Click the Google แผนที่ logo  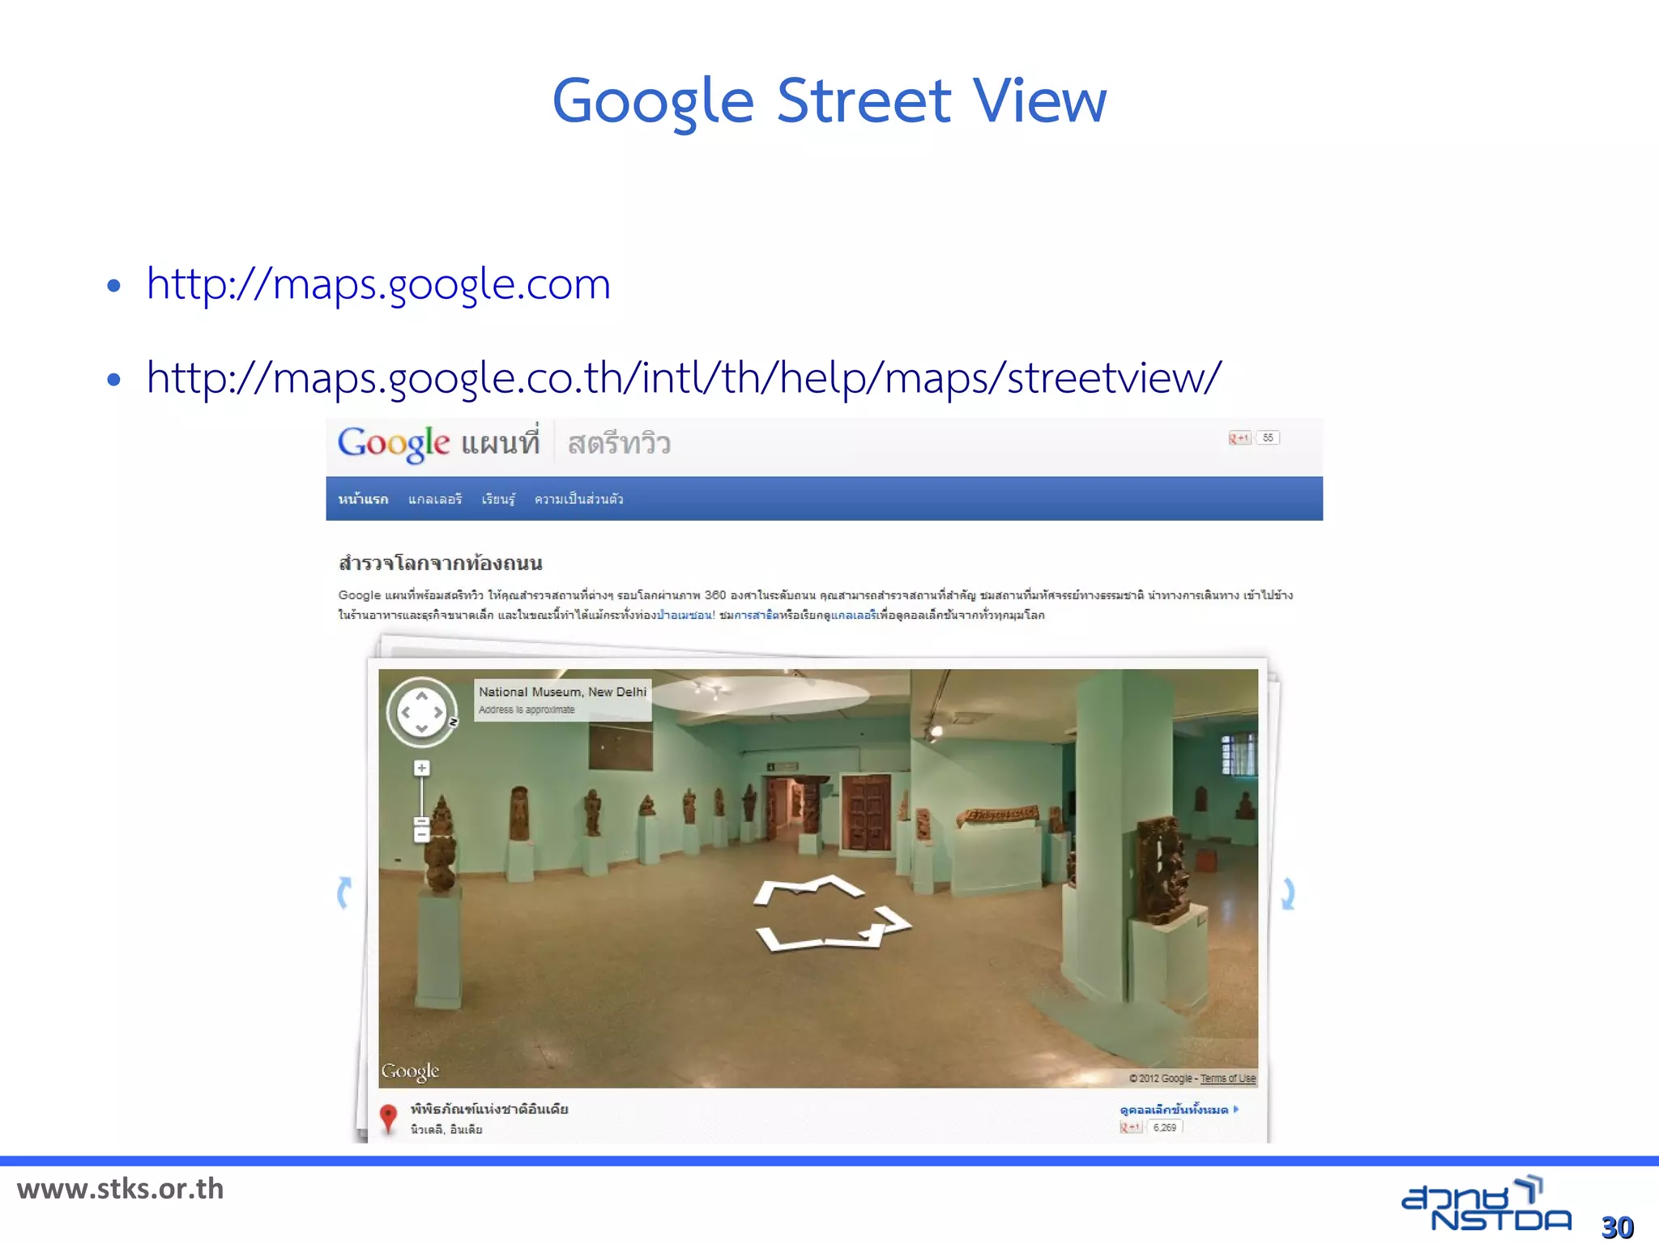tap(438, 443)
